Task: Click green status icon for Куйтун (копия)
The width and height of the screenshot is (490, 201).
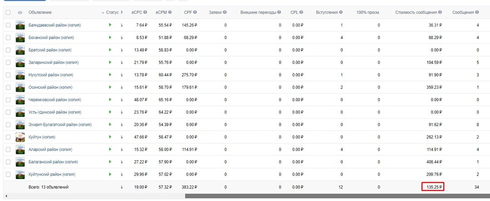Action: [110, 137]
